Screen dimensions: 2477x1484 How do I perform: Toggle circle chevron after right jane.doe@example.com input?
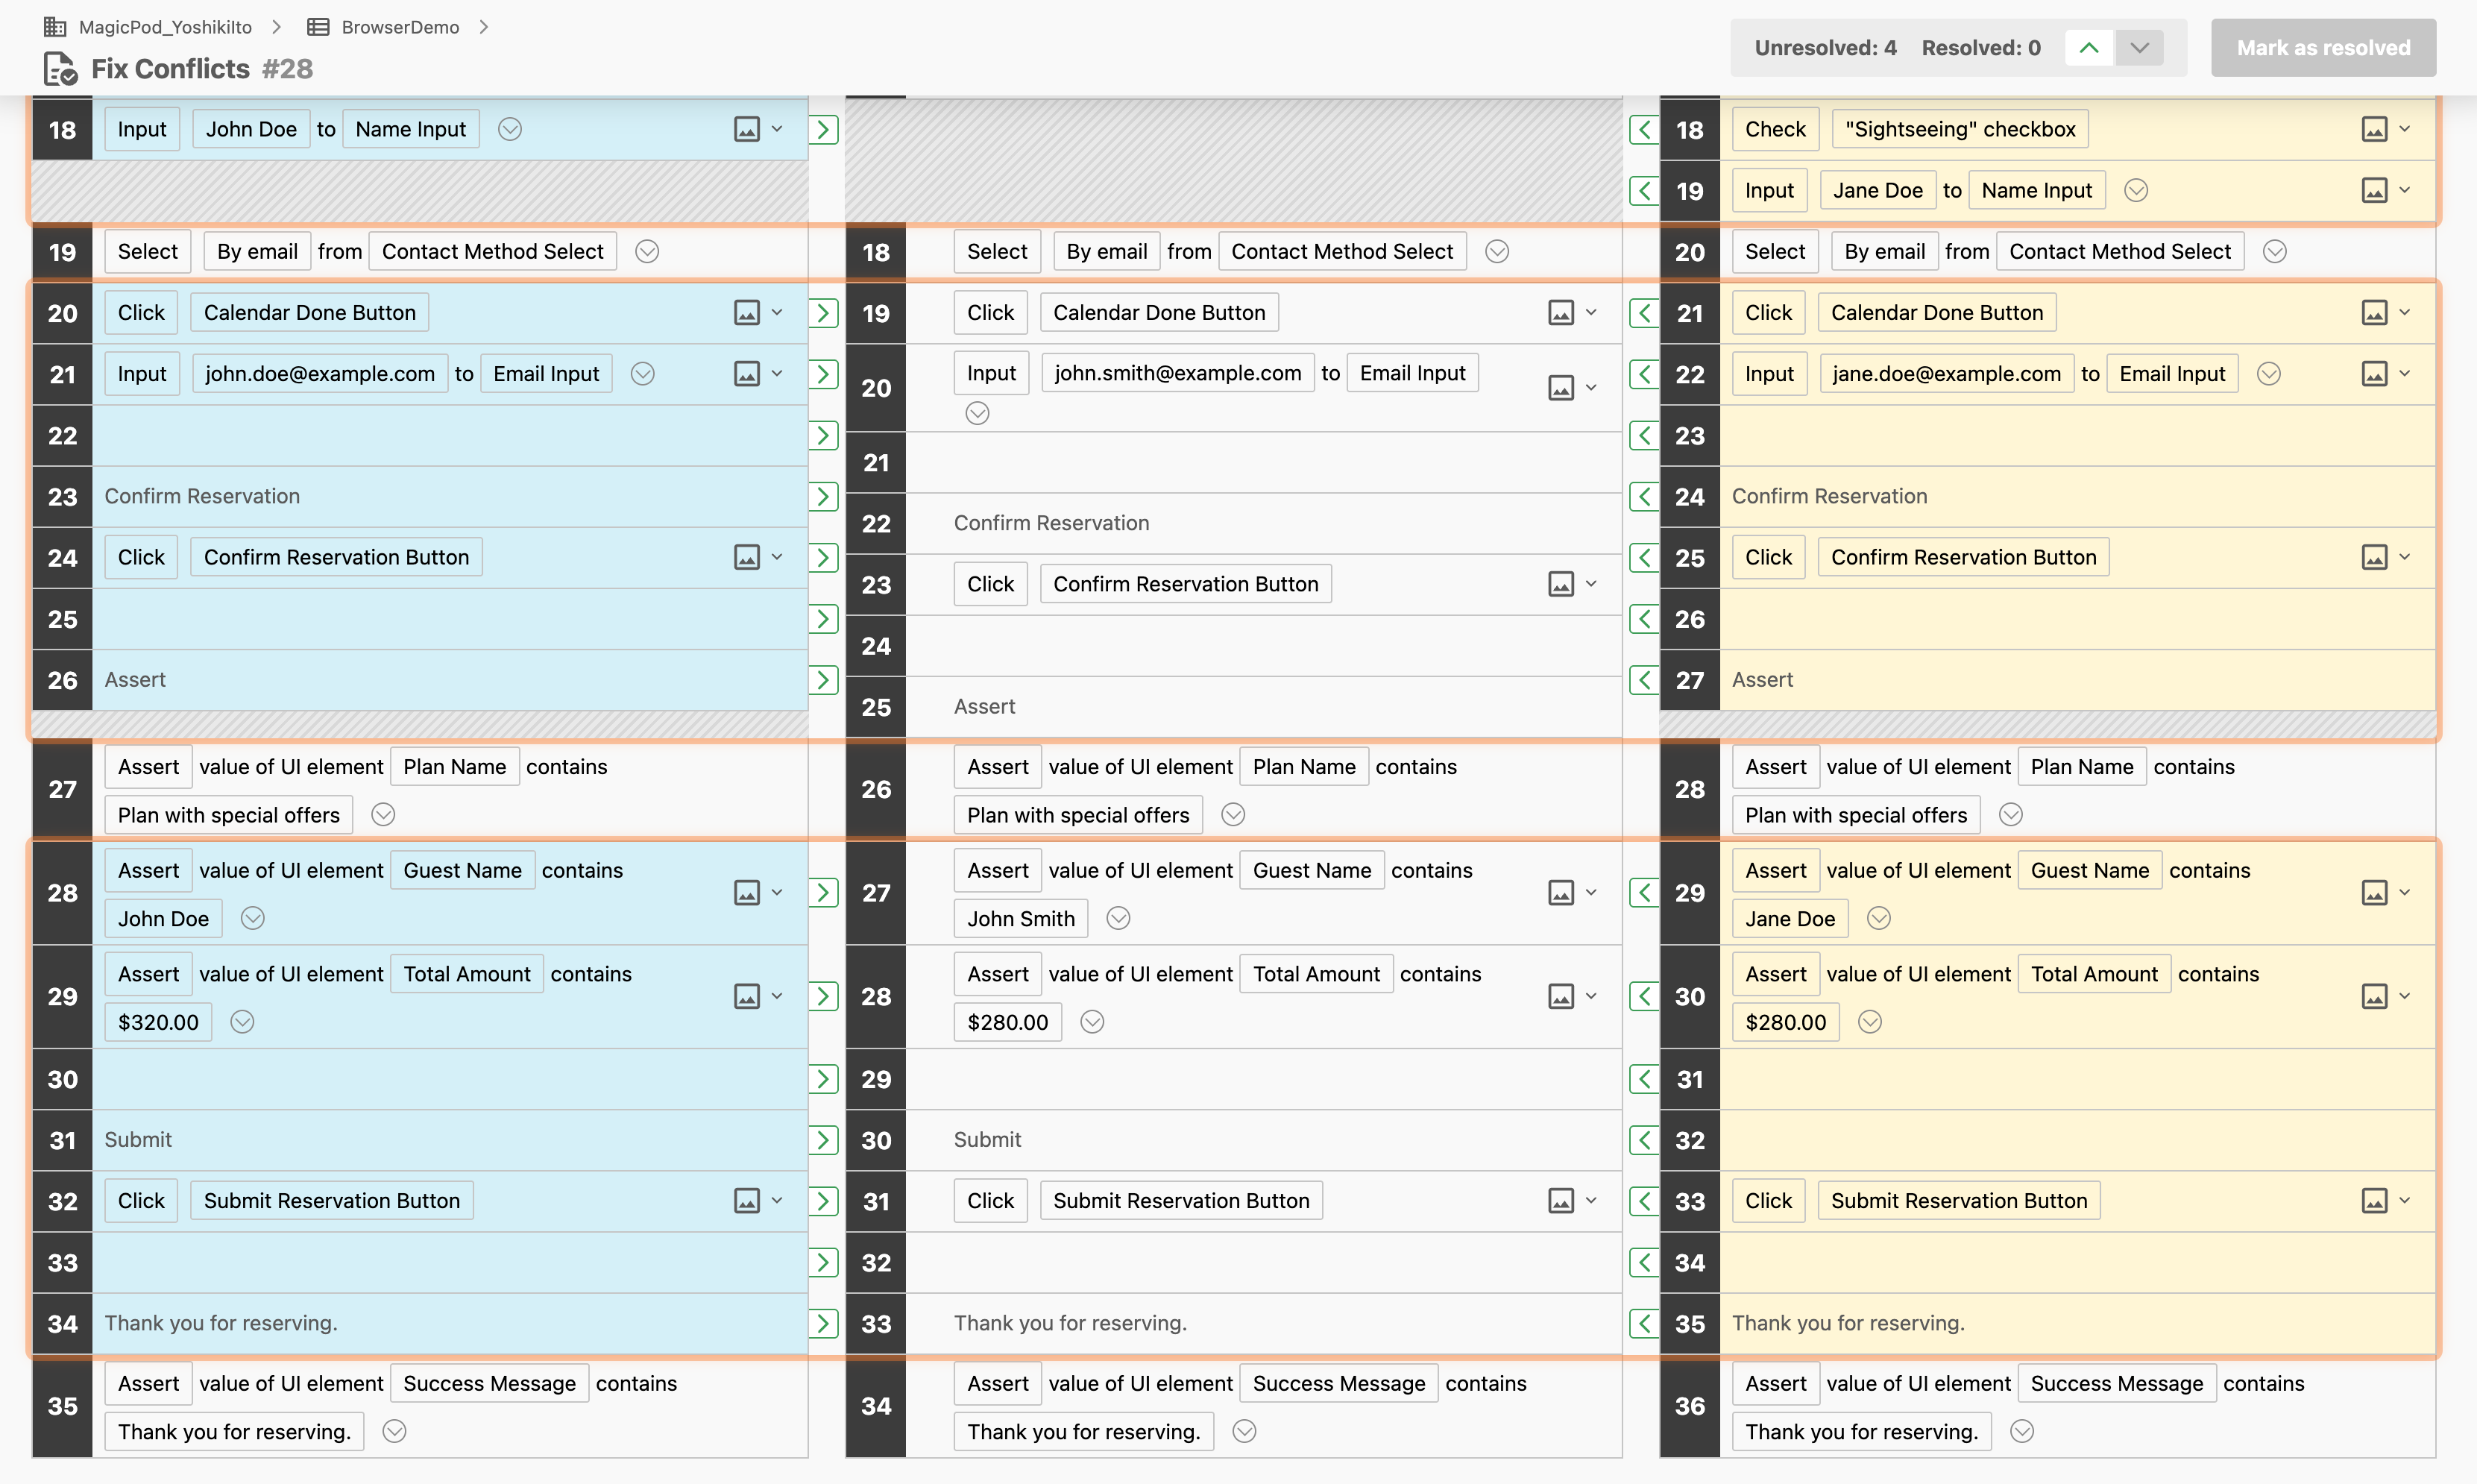2269,374
